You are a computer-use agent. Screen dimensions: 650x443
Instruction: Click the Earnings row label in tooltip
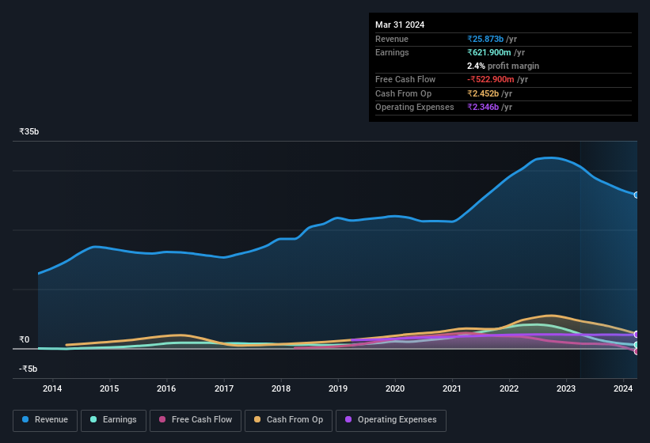(x=392, y=52)
